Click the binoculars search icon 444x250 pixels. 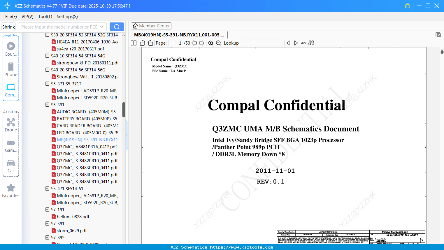coord(311,43)
